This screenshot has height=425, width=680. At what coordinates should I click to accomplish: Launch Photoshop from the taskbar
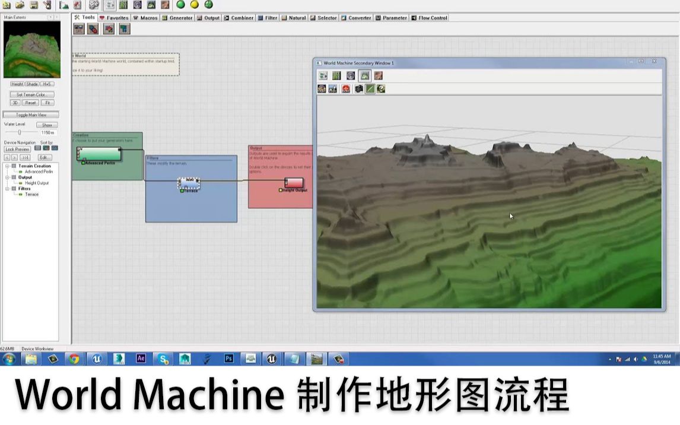pos(228,359)
